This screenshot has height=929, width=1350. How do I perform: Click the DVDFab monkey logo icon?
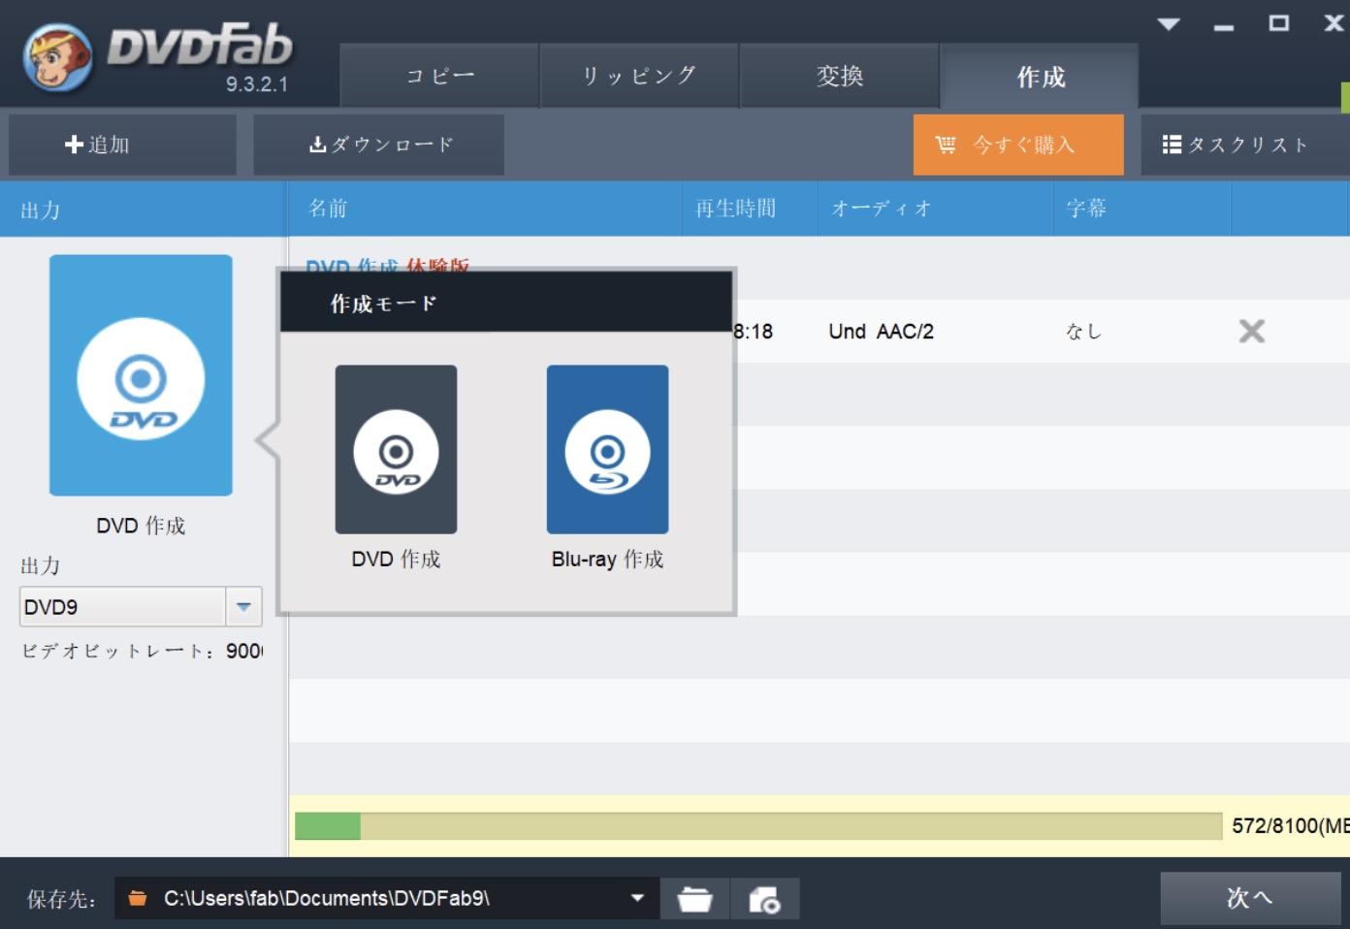click(58, 57)
